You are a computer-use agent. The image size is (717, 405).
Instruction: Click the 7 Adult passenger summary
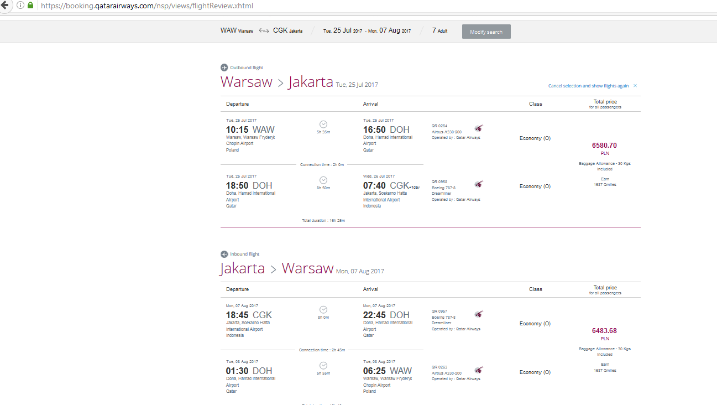click(440, 30)
